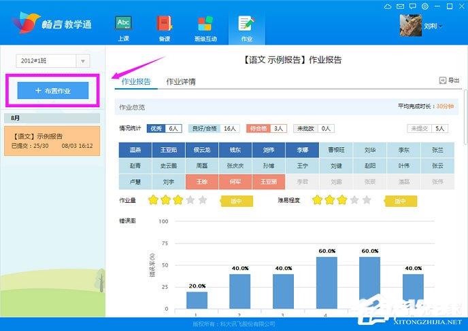This screenshot has width=468, height=331.
Task: Click the fourth grey star of 难易程度
Action: click(354, 199)
